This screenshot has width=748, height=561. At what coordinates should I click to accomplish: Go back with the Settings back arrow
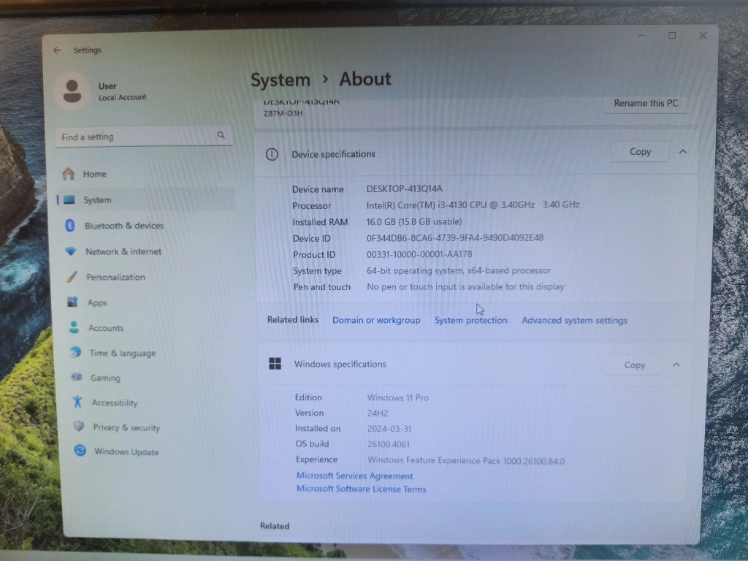pyautogui.click(x=57, y=50)
